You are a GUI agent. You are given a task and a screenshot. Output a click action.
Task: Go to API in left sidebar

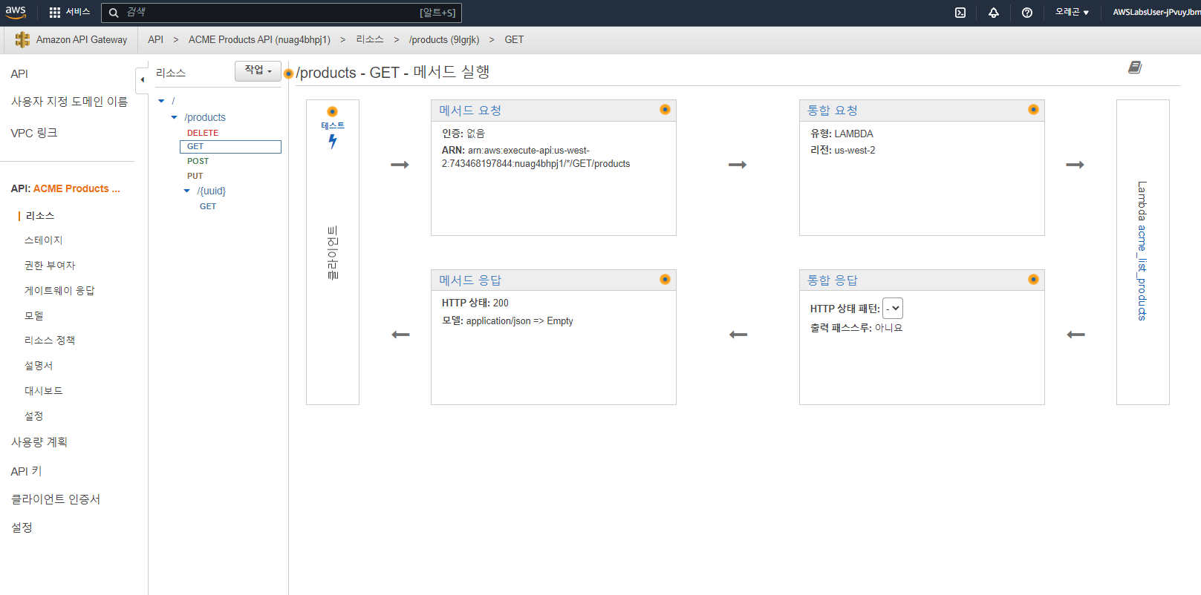click(19, 73)
